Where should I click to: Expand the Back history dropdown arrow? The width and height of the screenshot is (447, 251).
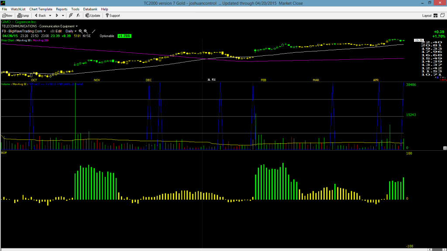(50, 16)
